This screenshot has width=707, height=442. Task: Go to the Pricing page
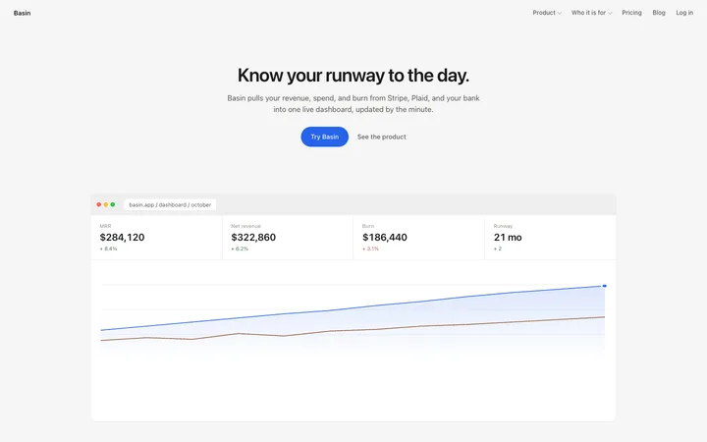(x=631, y=13)
